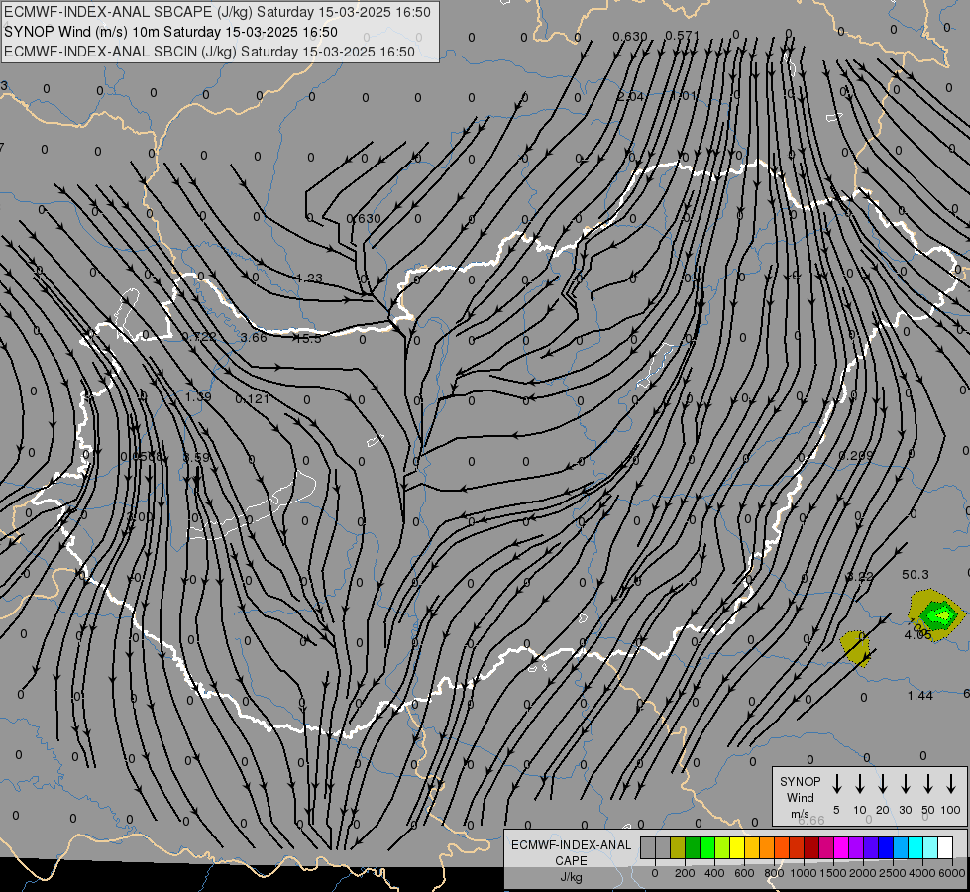The height and width of the screenshot is (892, 970).
Task: Click the 0.722 value on map
Action: 199,337
